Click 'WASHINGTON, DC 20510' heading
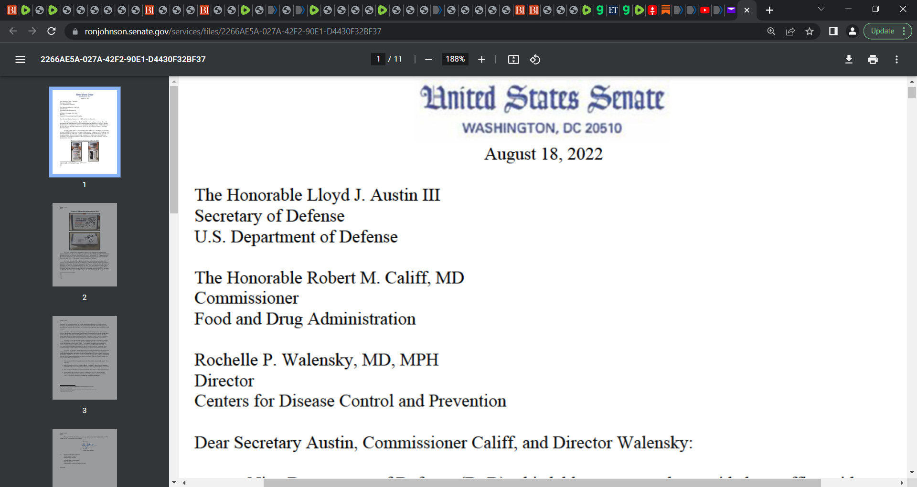The width and height of the screenshot is (917, 487). pos(542,128)
